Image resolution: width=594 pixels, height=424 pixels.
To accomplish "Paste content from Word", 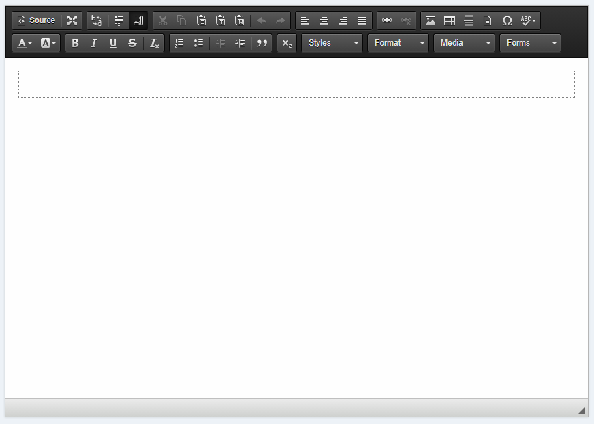I will pos(240,20).
